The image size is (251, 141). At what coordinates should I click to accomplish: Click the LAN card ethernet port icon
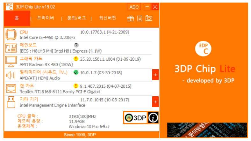[x=11, y=88]
